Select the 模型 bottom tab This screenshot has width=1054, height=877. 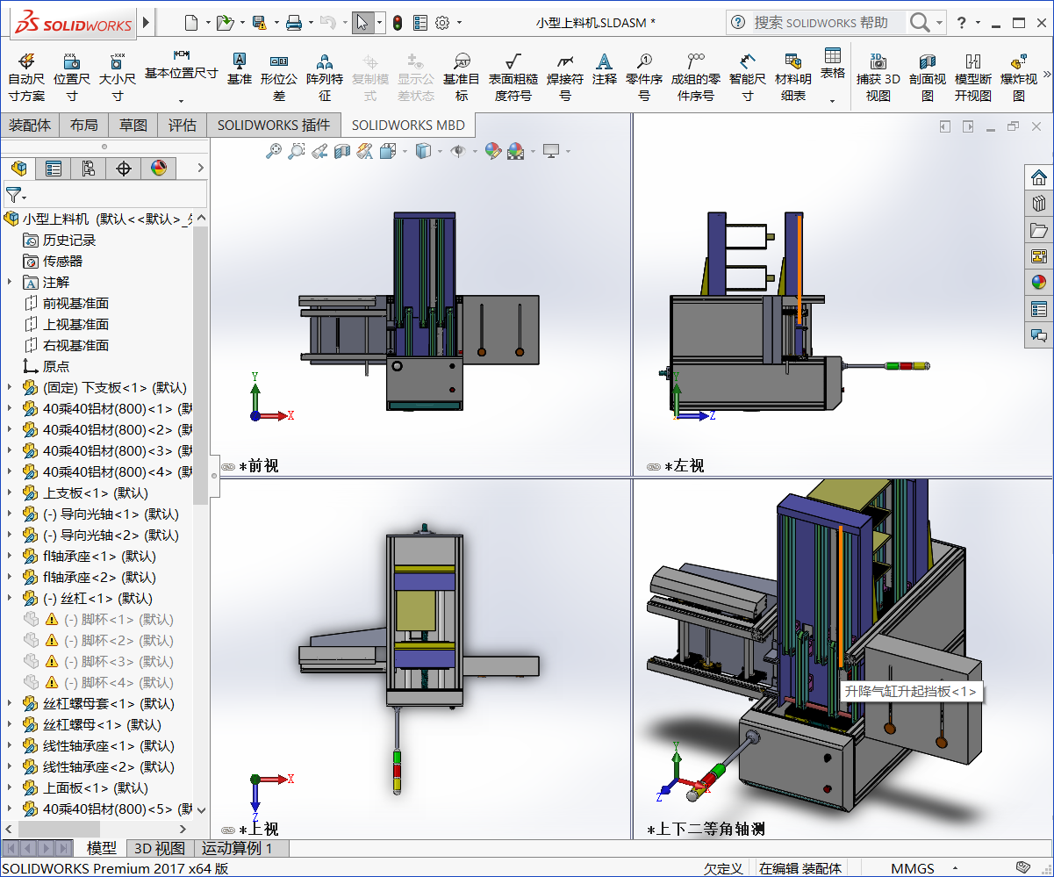[x=102, y=848]
